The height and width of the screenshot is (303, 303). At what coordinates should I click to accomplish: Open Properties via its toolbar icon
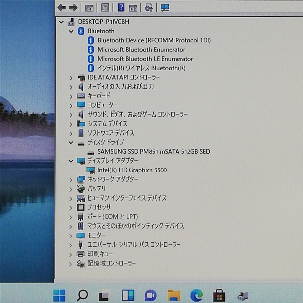click(x=105, y=8)
